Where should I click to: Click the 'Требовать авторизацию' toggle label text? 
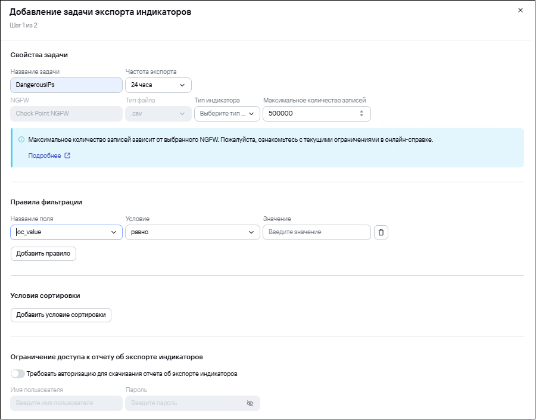[x=132, y=374]
